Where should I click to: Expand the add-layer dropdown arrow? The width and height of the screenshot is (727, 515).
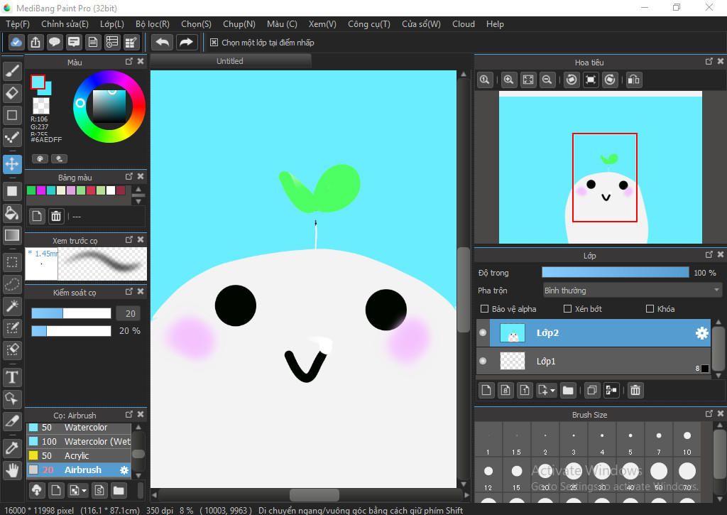552,391
